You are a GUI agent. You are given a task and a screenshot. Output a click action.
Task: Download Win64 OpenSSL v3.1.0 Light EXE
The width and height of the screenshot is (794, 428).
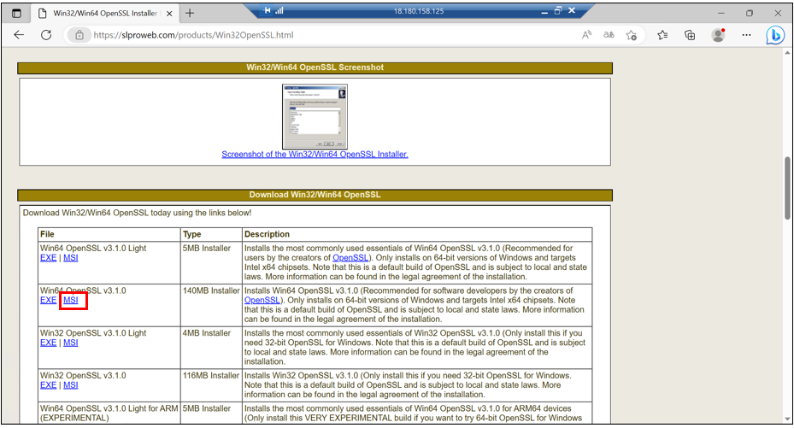tap(48, 257)
